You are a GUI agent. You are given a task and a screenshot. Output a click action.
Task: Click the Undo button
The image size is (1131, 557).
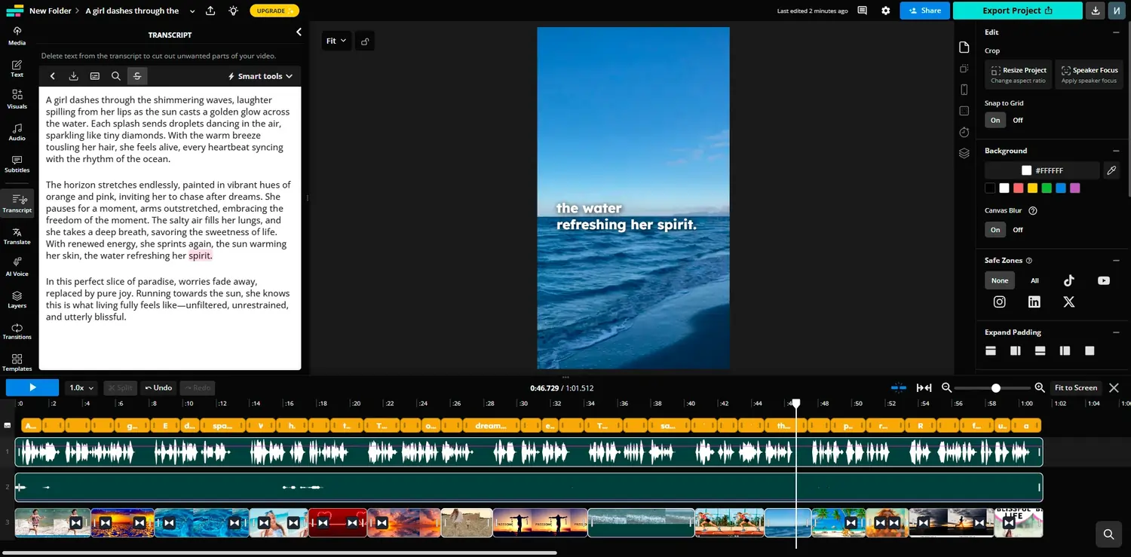(x=158, y=387)
